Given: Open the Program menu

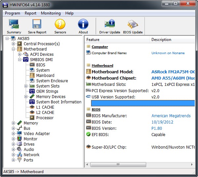Looking at the screenshot, I should coord(13,13).
